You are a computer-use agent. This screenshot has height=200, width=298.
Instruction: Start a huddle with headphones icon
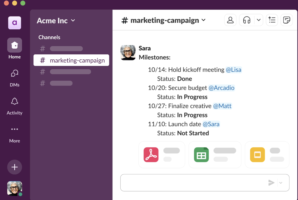coord(247,20)
